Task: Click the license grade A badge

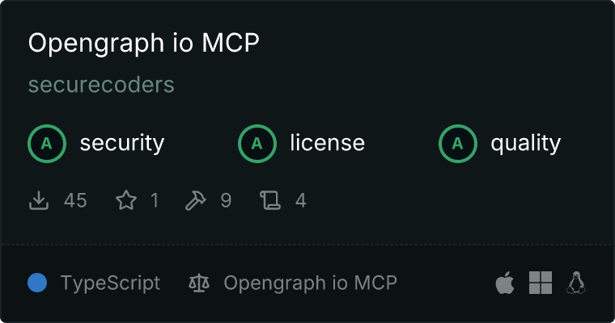Action: [257, 144]
